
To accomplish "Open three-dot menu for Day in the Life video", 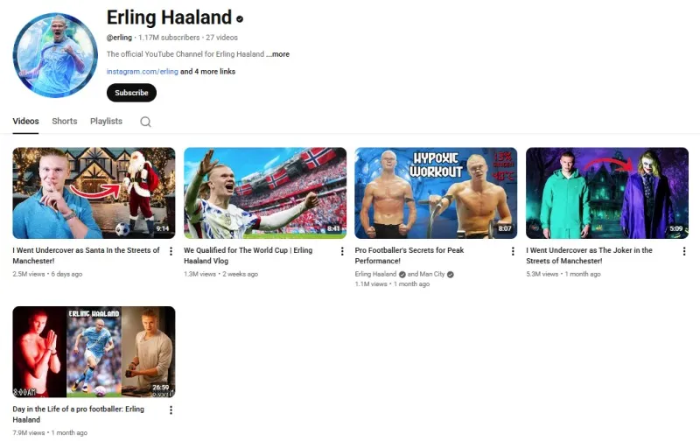I will coord(171,409).
